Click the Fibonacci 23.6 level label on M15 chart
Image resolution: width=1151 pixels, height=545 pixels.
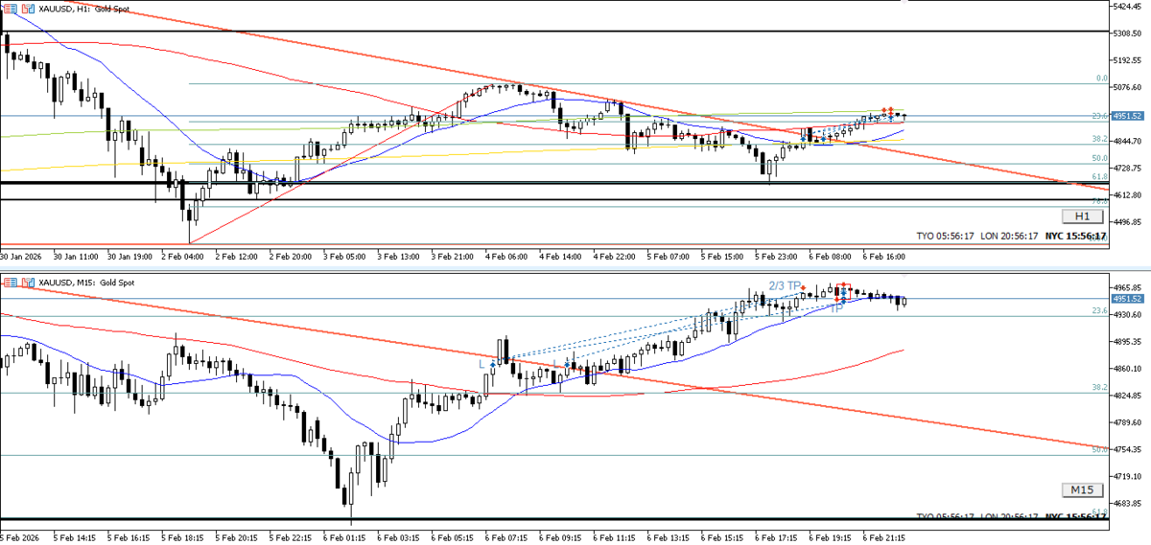(1100, 311)
